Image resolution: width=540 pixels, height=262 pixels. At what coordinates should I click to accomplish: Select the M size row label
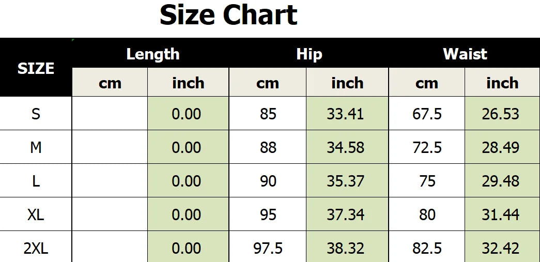point(36,147)
